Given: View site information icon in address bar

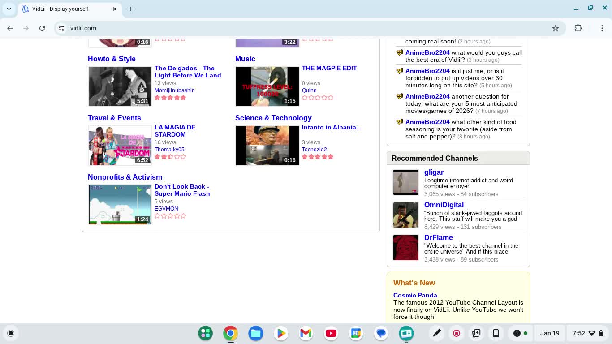Looking at the screenshot, I should pos(61,28).
